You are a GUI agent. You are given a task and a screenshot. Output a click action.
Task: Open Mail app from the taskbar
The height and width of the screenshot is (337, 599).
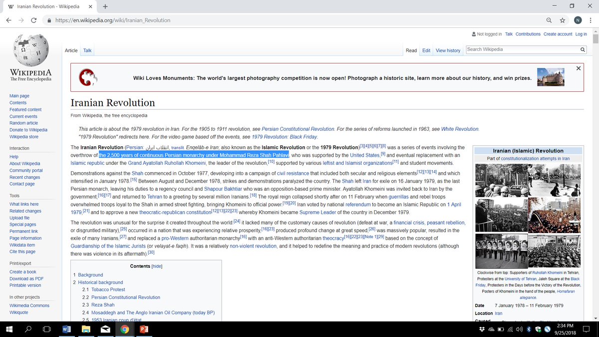[105, 329]
